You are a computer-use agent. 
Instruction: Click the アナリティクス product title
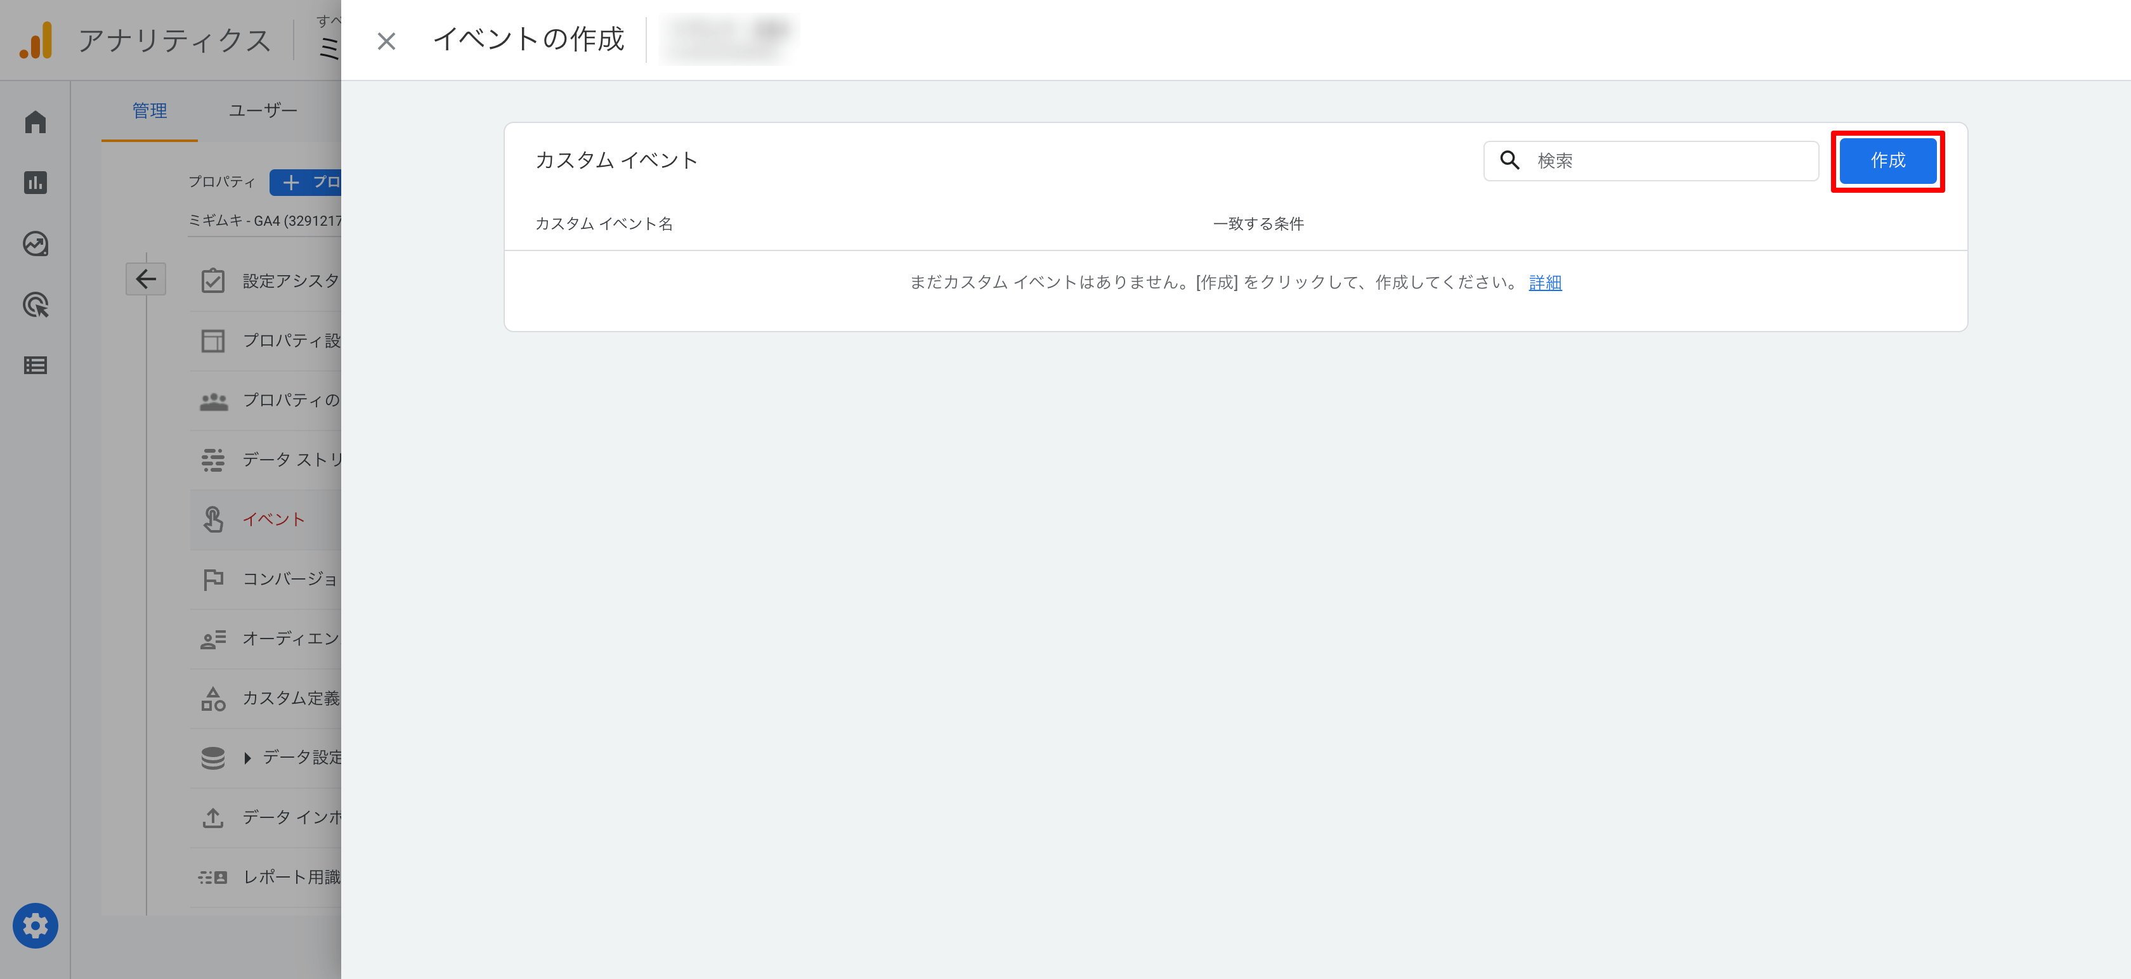174,40
